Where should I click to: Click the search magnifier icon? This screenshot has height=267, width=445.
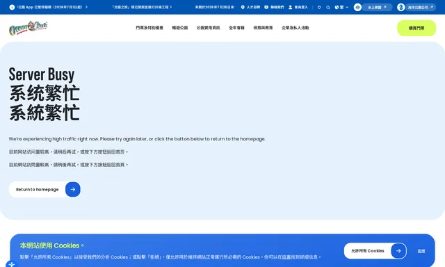328,8
